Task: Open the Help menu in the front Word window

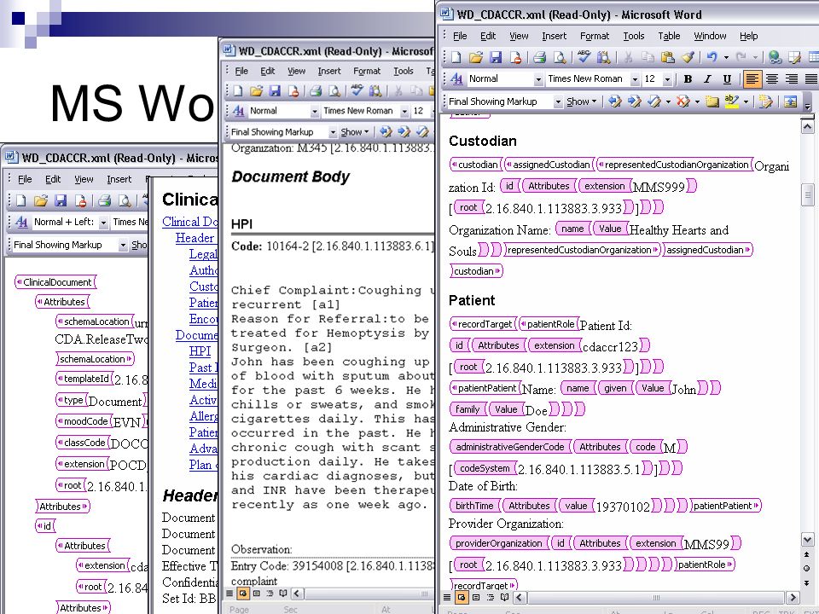Action: (x=748, y=36)
